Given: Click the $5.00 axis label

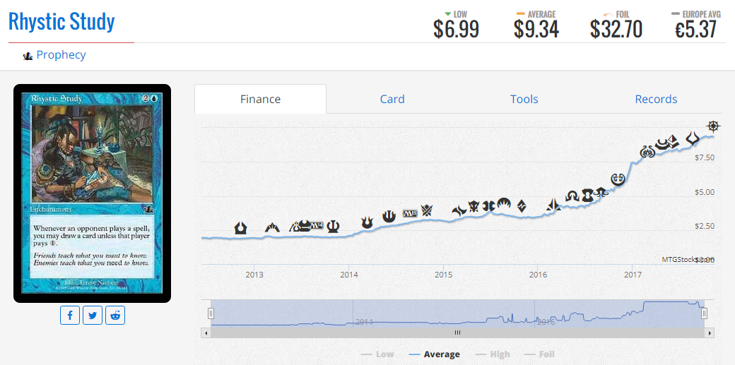Looking at the screenshot, I should point(705,192).
